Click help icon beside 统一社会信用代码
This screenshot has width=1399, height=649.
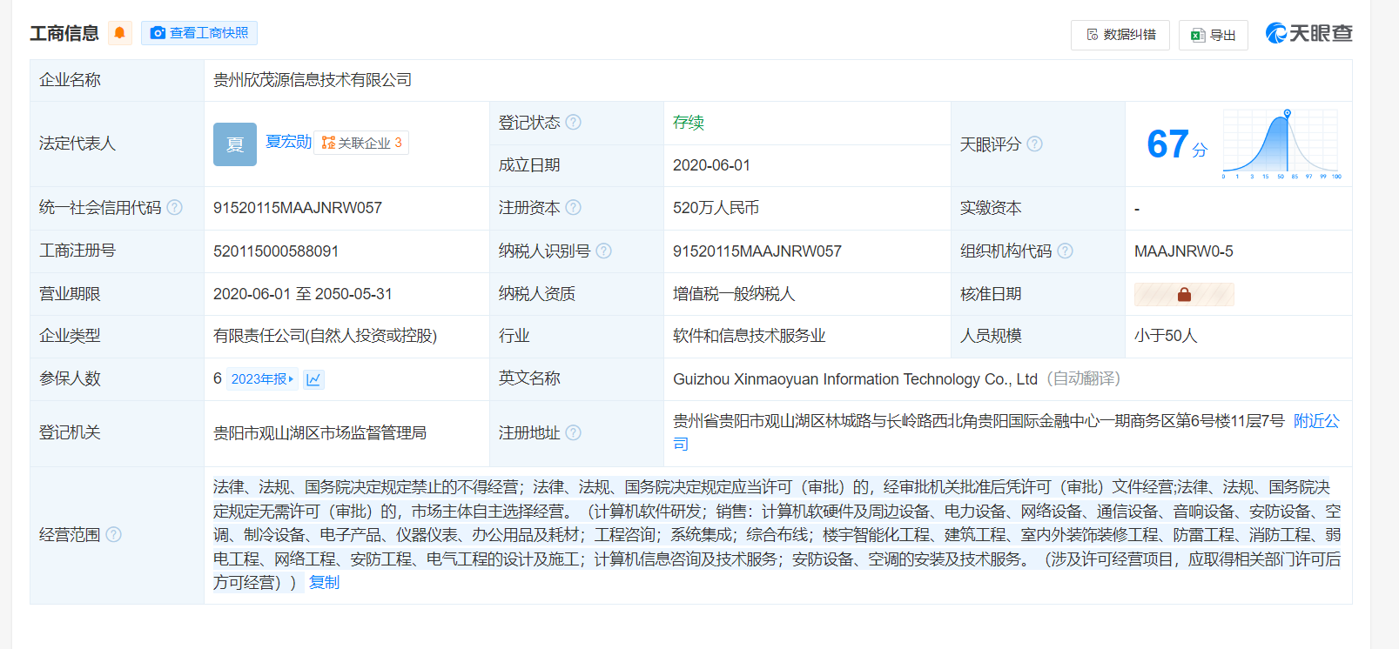pos(174,207)
